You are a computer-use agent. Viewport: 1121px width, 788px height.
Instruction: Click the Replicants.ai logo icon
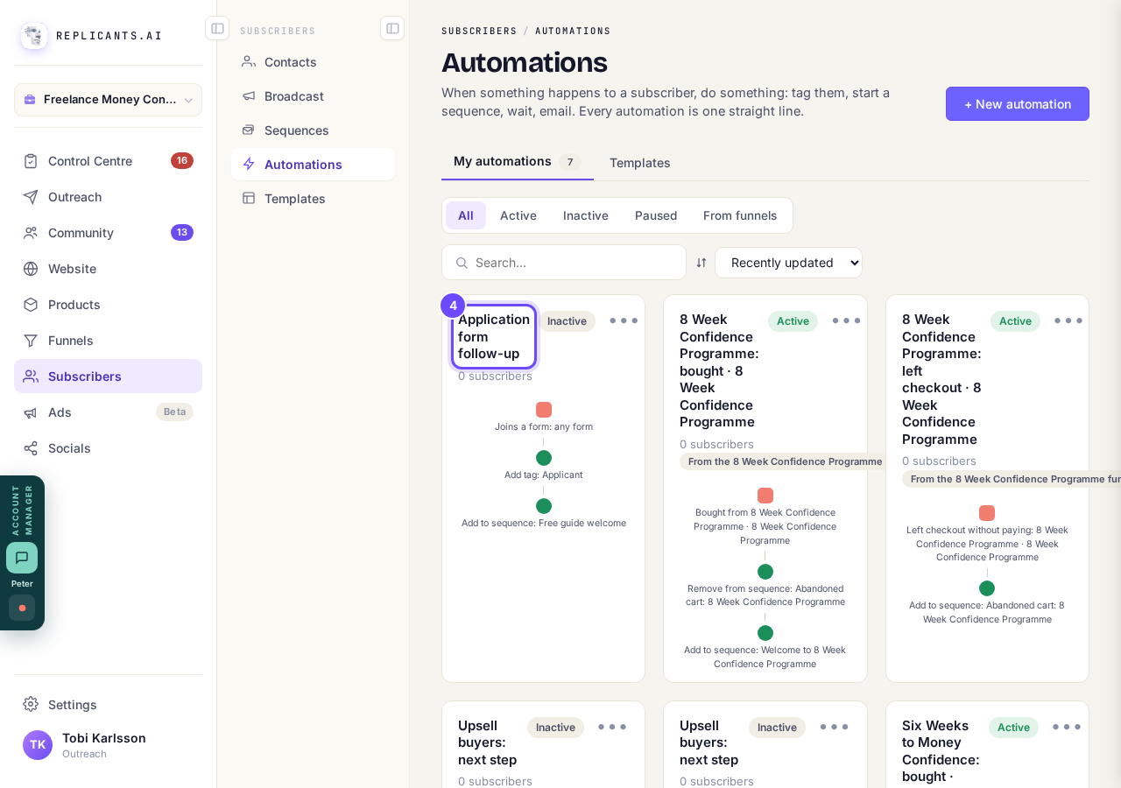pos(34,36)
